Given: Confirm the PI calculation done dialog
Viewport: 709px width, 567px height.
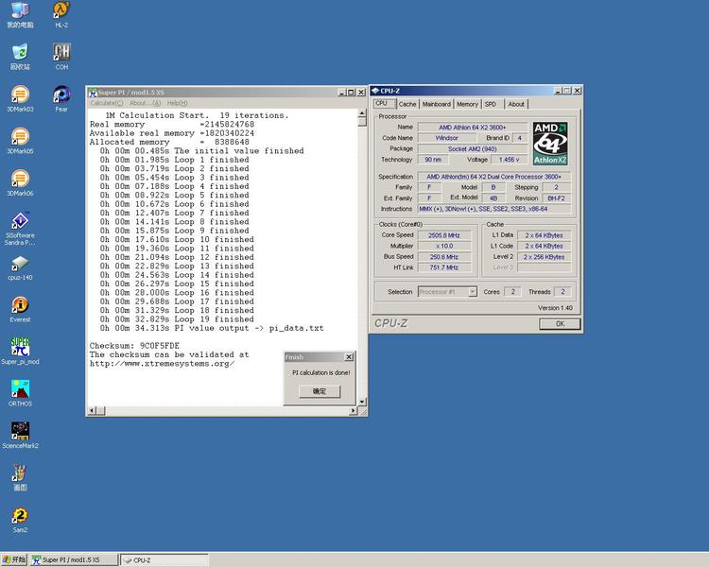Looking at the screenshot, I should [x=320, y=391].
